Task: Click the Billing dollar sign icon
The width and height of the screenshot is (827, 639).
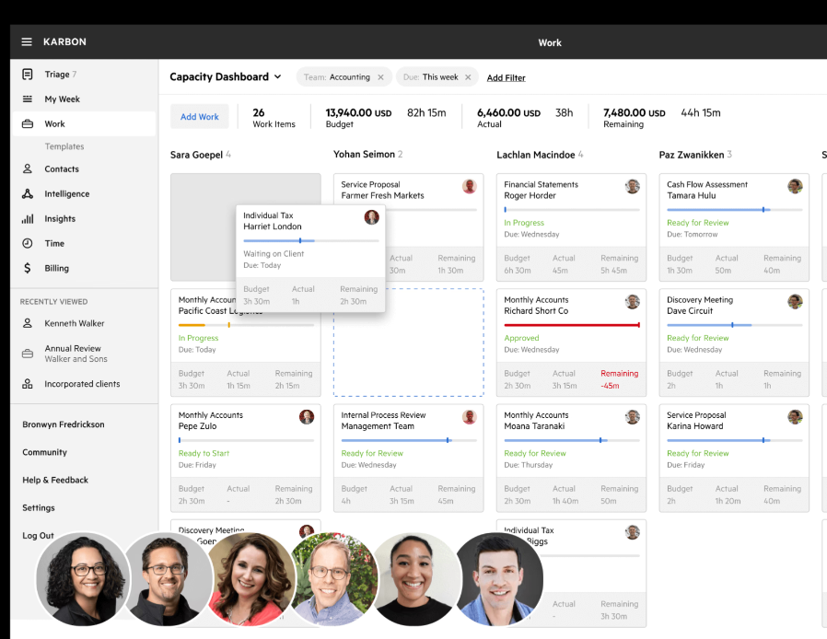Action: (28, 269)
